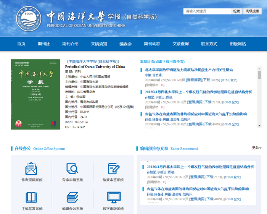Open 联系方式 menu item
The height and width of the screenshot is (214, 267).
point(209,44)
